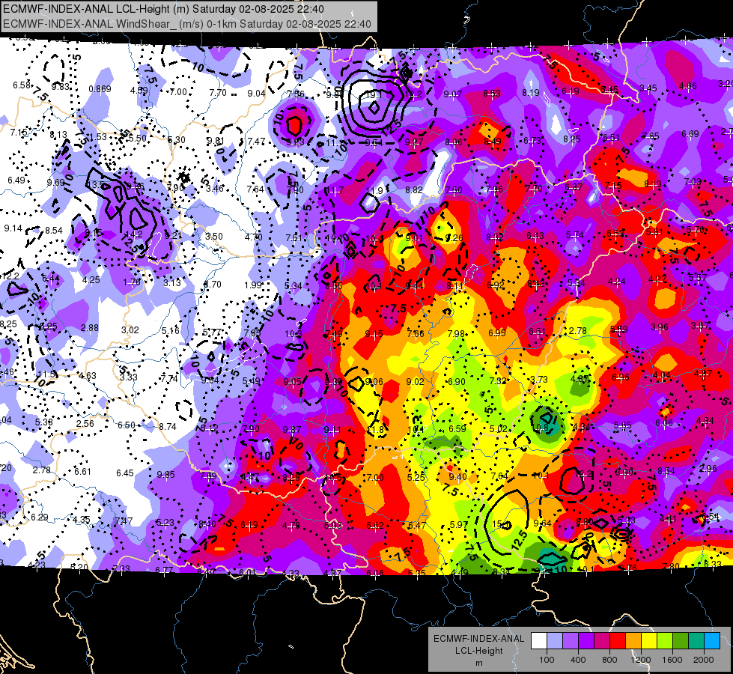Click the grid value '9.04'

(x=257, y=94)
